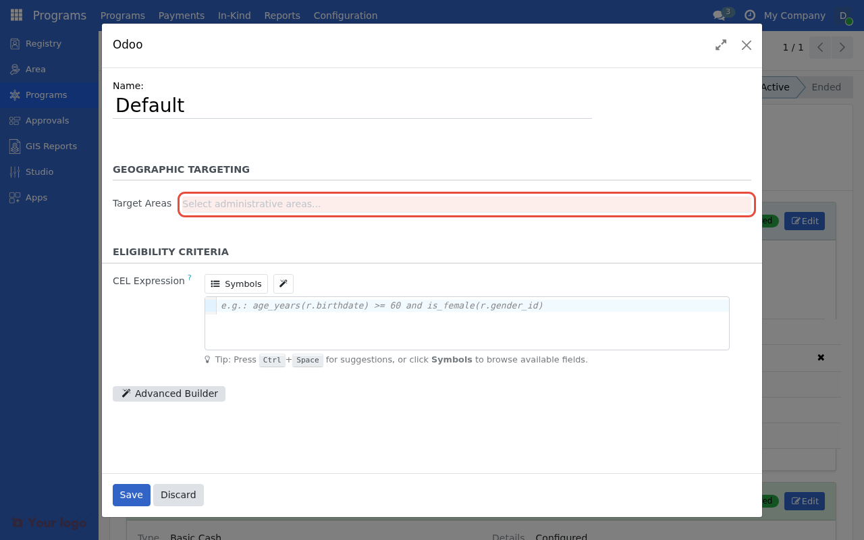Screen dimensions: 864x540
Task: Open Approvals from the sidebar
Action: pyautogui.click(x=47, y=120)
